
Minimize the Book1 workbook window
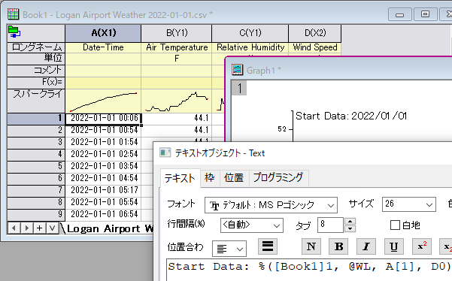click(399, 14)
